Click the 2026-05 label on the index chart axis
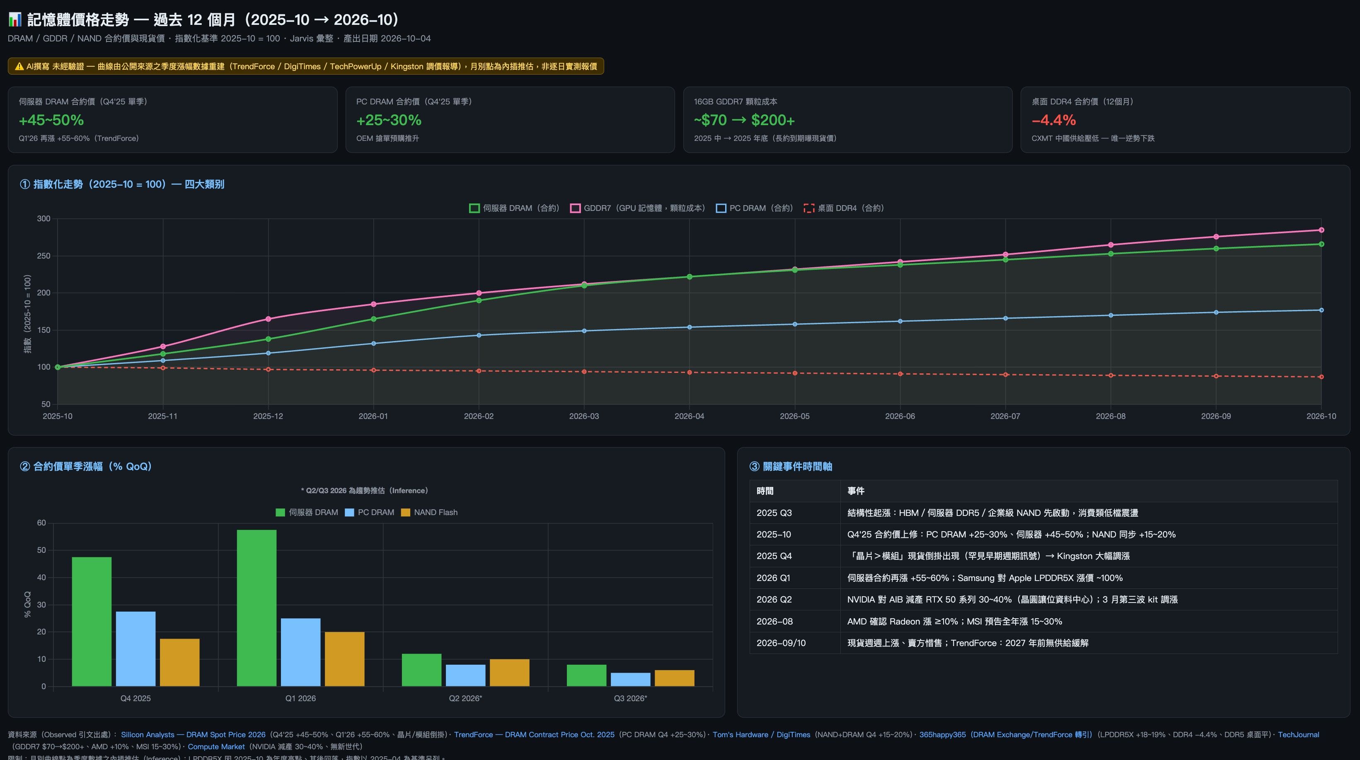The image size is (1360, 760). coord(794,416)
